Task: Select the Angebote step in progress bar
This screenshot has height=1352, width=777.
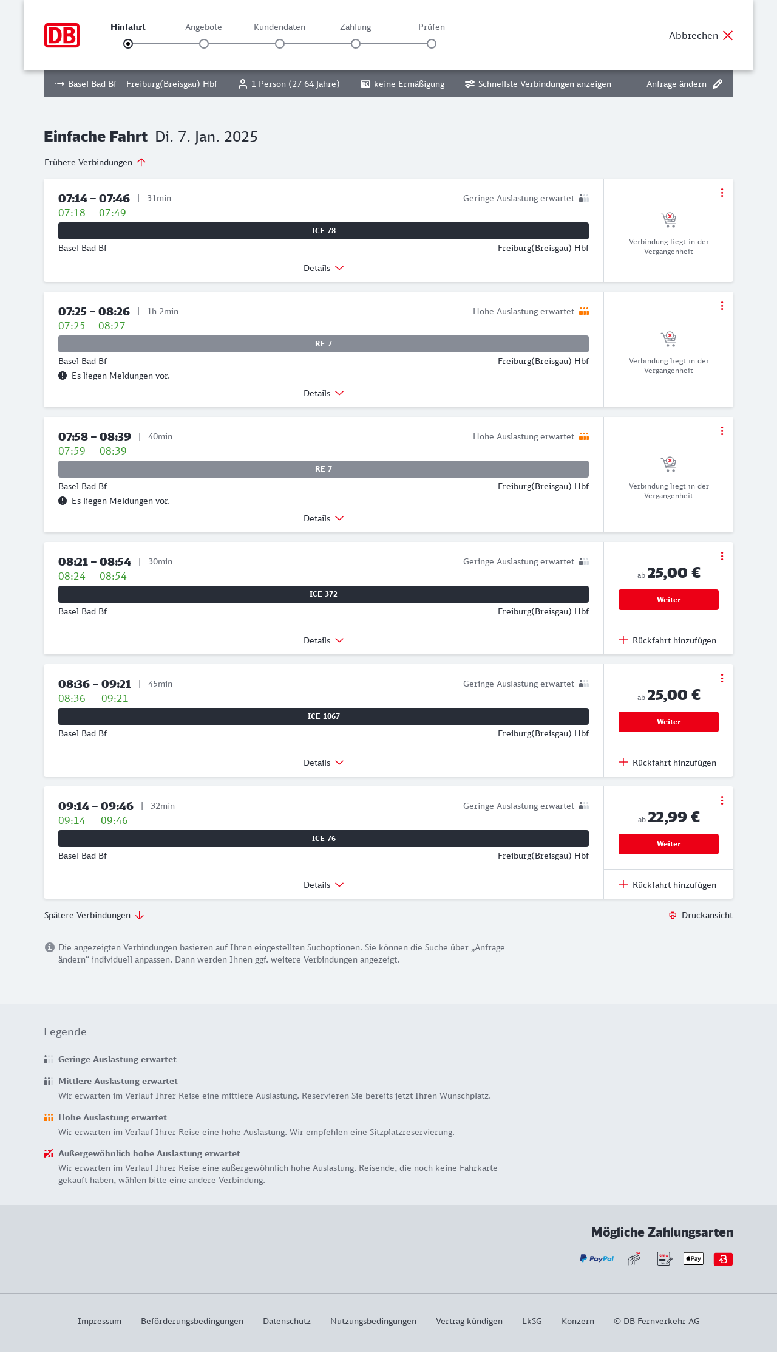Action: coord(204,44)
